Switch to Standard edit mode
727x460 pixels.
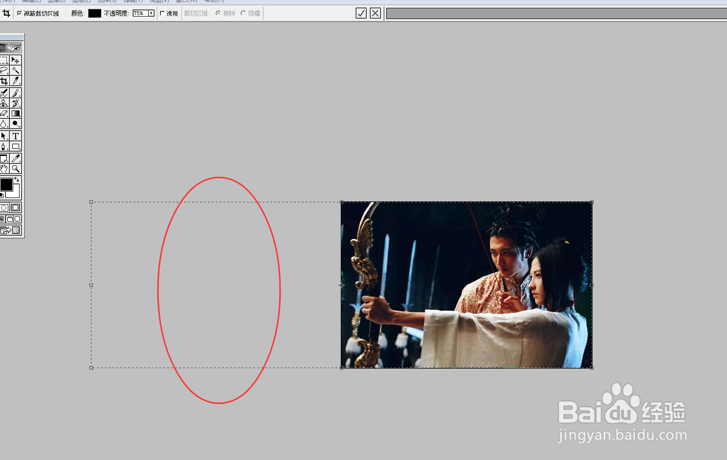(4, 208)
